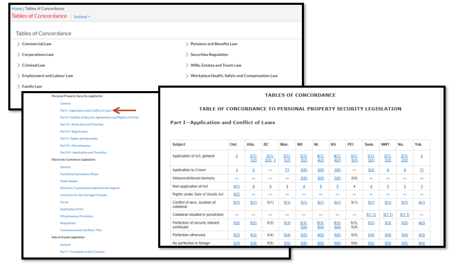
Task: Open Part II—Validity of Security Agreements link
Action: point(99,117)
